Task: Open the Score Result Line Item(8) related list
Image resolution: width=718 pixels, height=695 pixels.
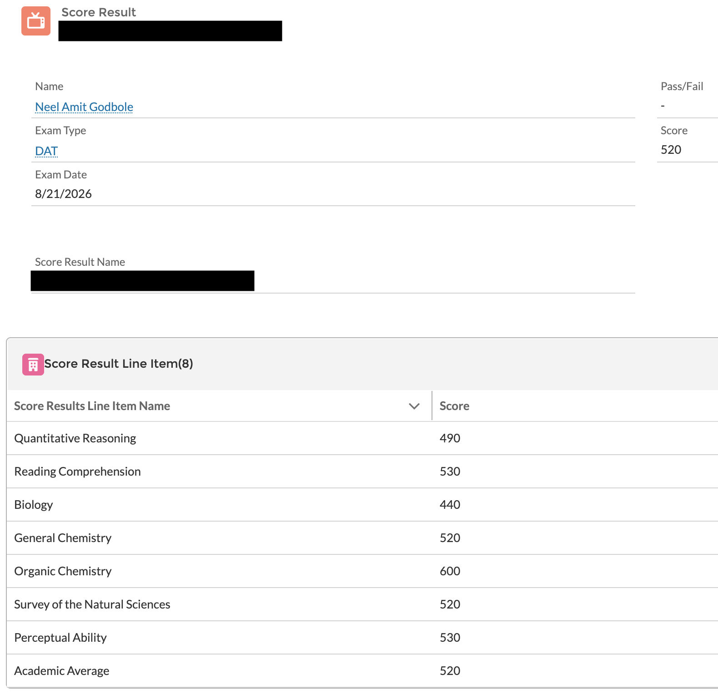Action: point(119,364)
